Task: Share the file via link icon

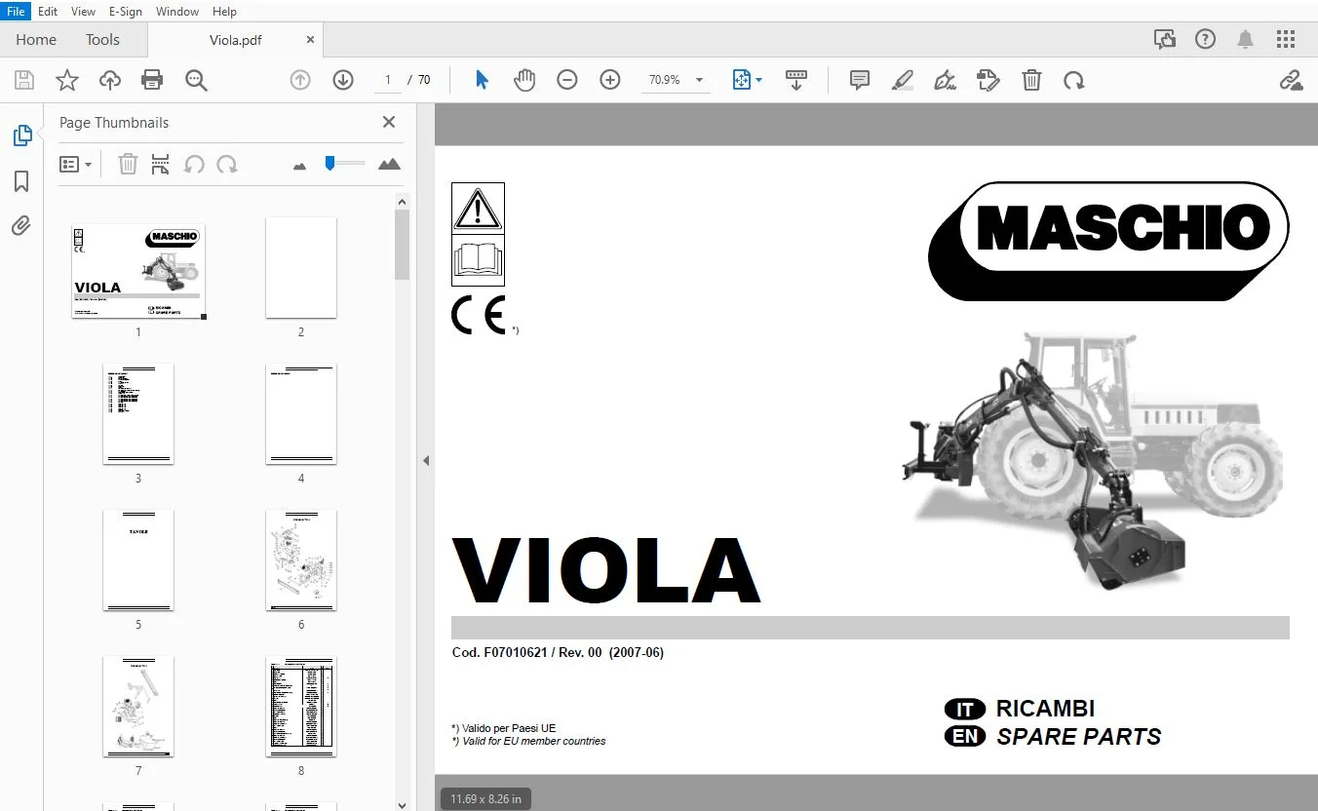Action: 1291,80
